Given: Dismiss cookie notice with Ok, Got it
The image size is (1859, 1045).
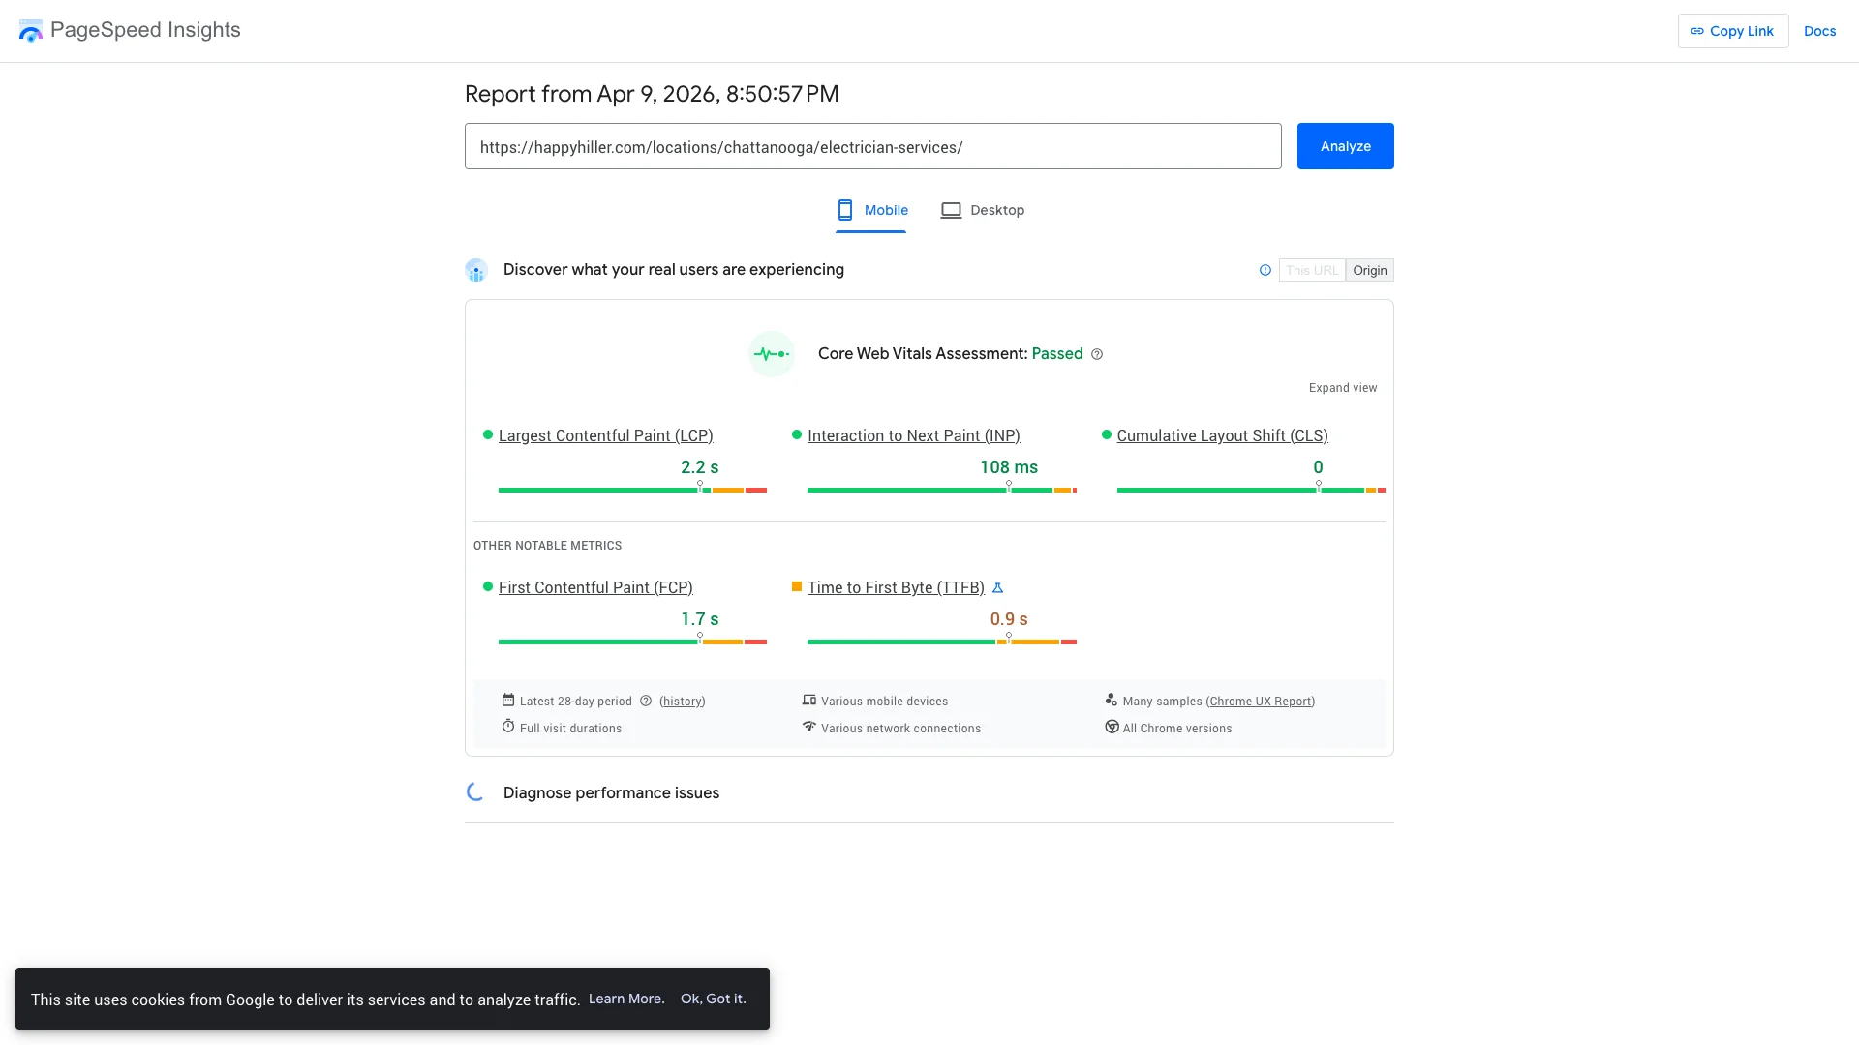Looking at the screenshot, I should tap(713, 999).
